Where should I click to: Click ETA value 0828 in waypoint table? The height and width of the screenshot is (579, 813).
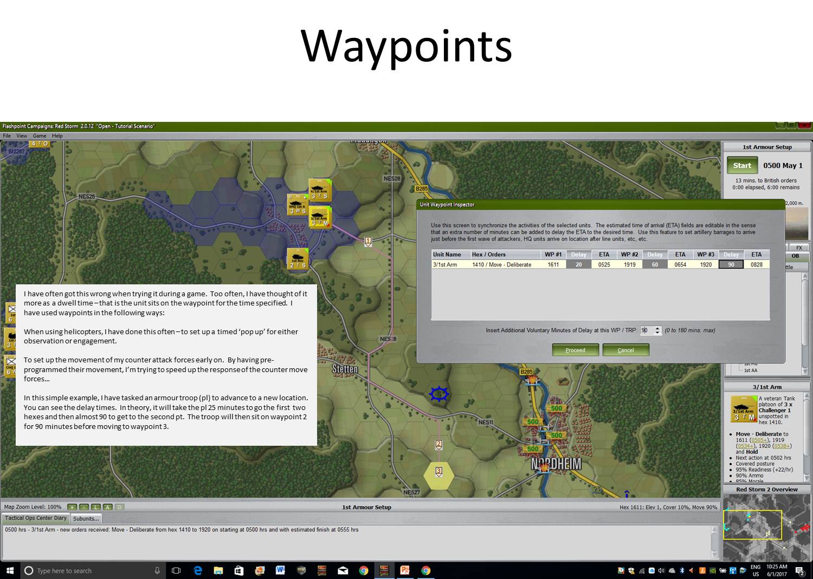757,265
